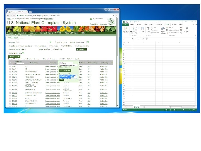Toggle Match All Terms checkbox
The image size is (201, 151).
(x=55, y=42)
